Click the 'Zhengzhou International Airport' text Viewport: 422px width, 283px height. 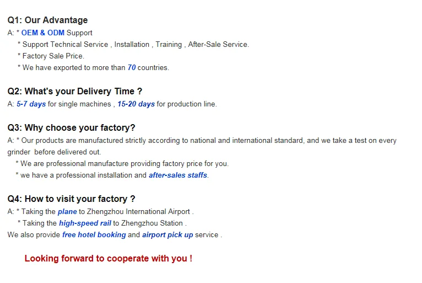[x=138, y=212]
